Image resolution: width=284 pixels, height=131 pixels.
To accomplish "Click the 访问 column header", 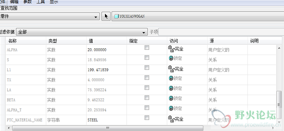I will tap(187, 41).
